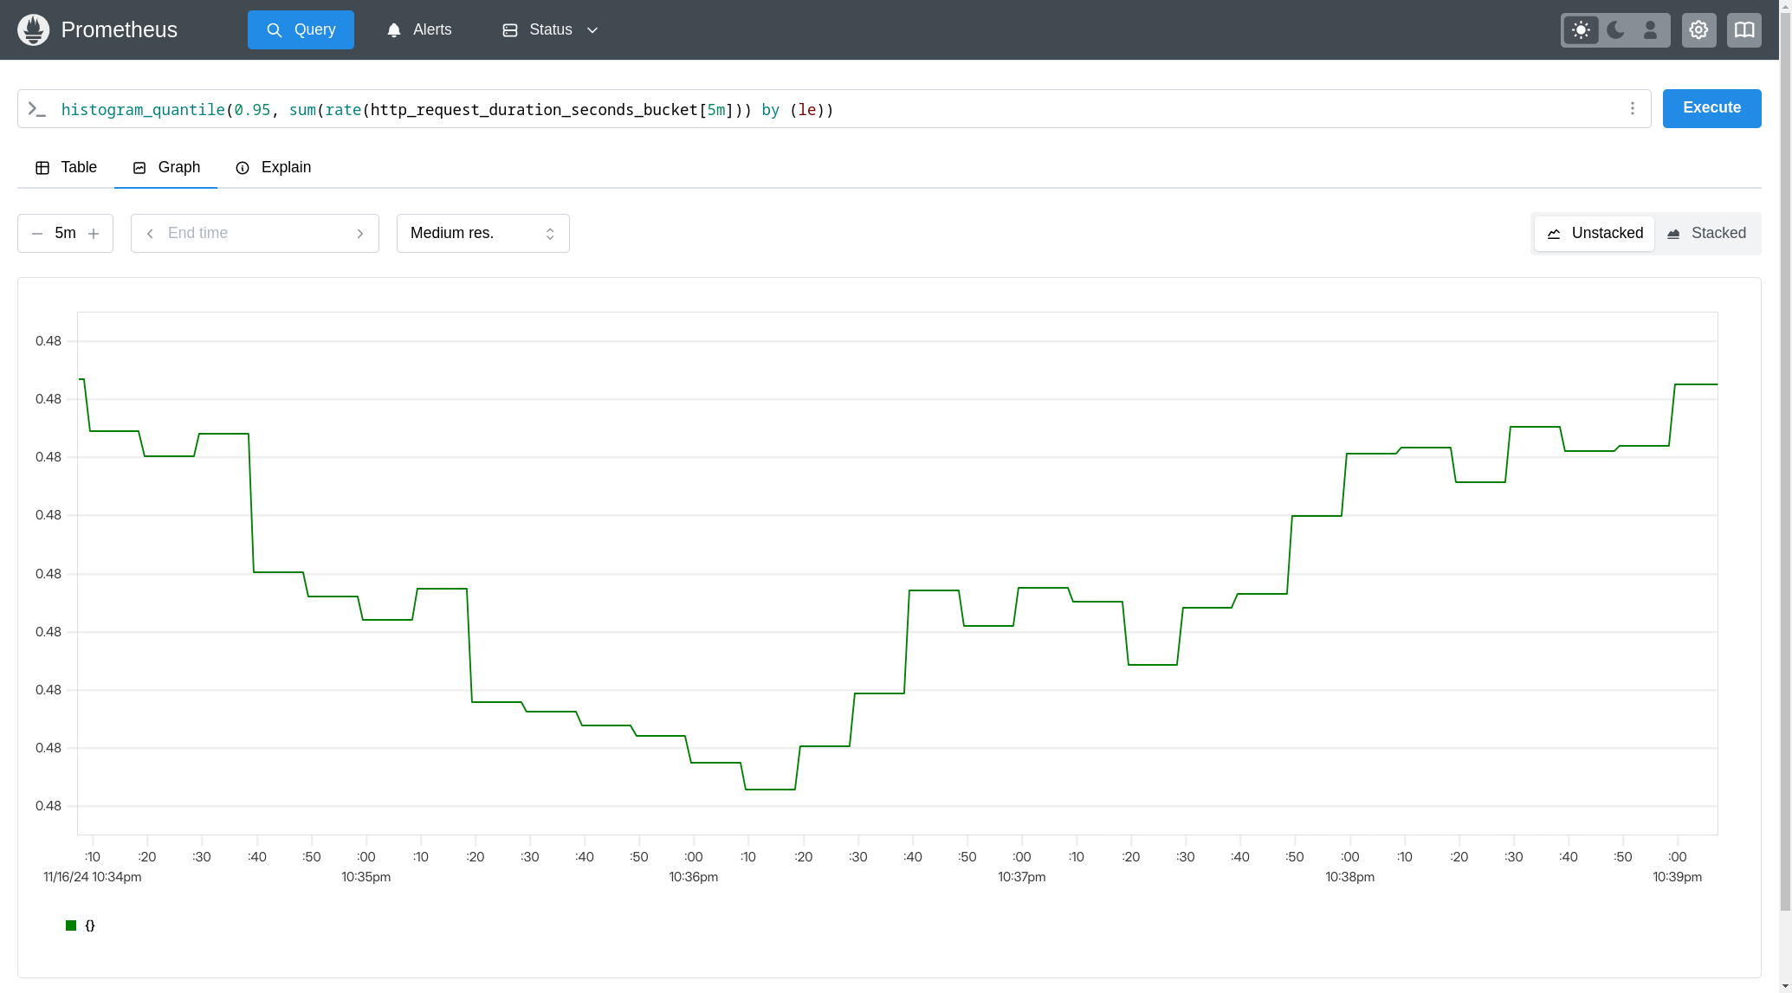Select the Graph tab
The image size is (1792, 993).
coord(165,167)
